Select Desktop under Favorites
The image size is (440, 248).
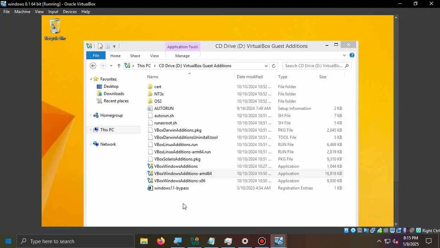pos(111,86)
